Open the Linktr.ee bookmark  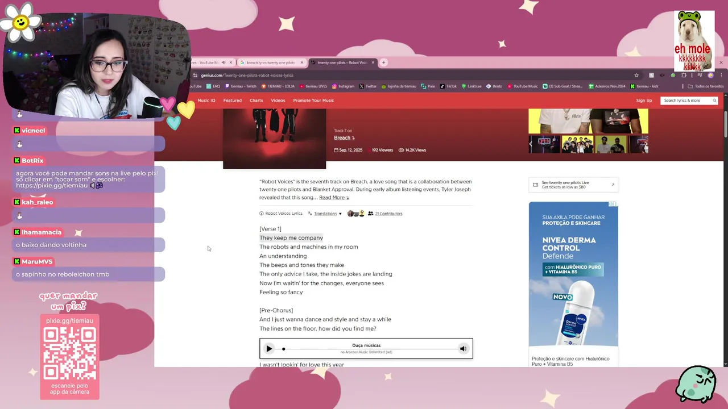[x=472, y=86]
